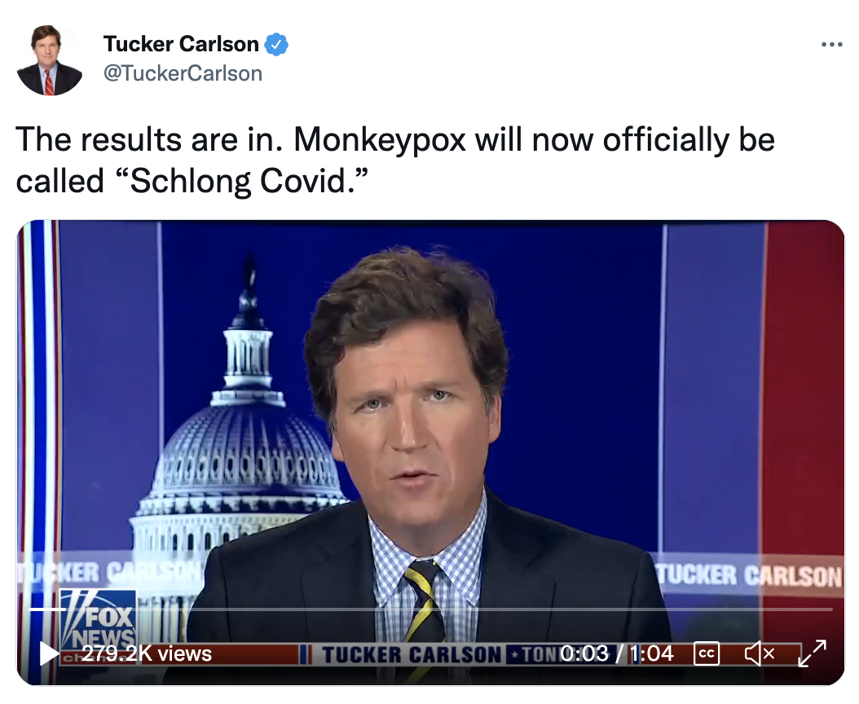Click the Tucker Carlson display name
Viewport: 859px width, 704px height.
click(181, 44)
